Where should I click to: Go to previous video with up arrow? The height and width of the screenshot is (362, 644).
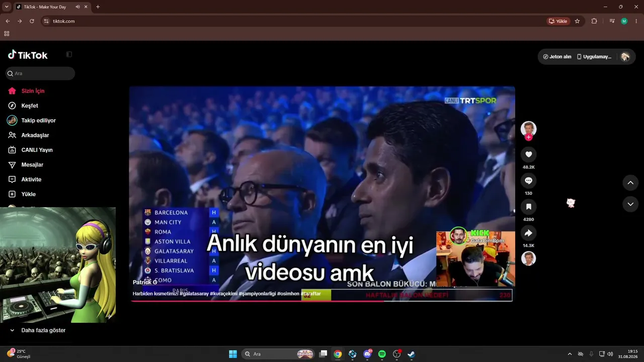(630, 183)
